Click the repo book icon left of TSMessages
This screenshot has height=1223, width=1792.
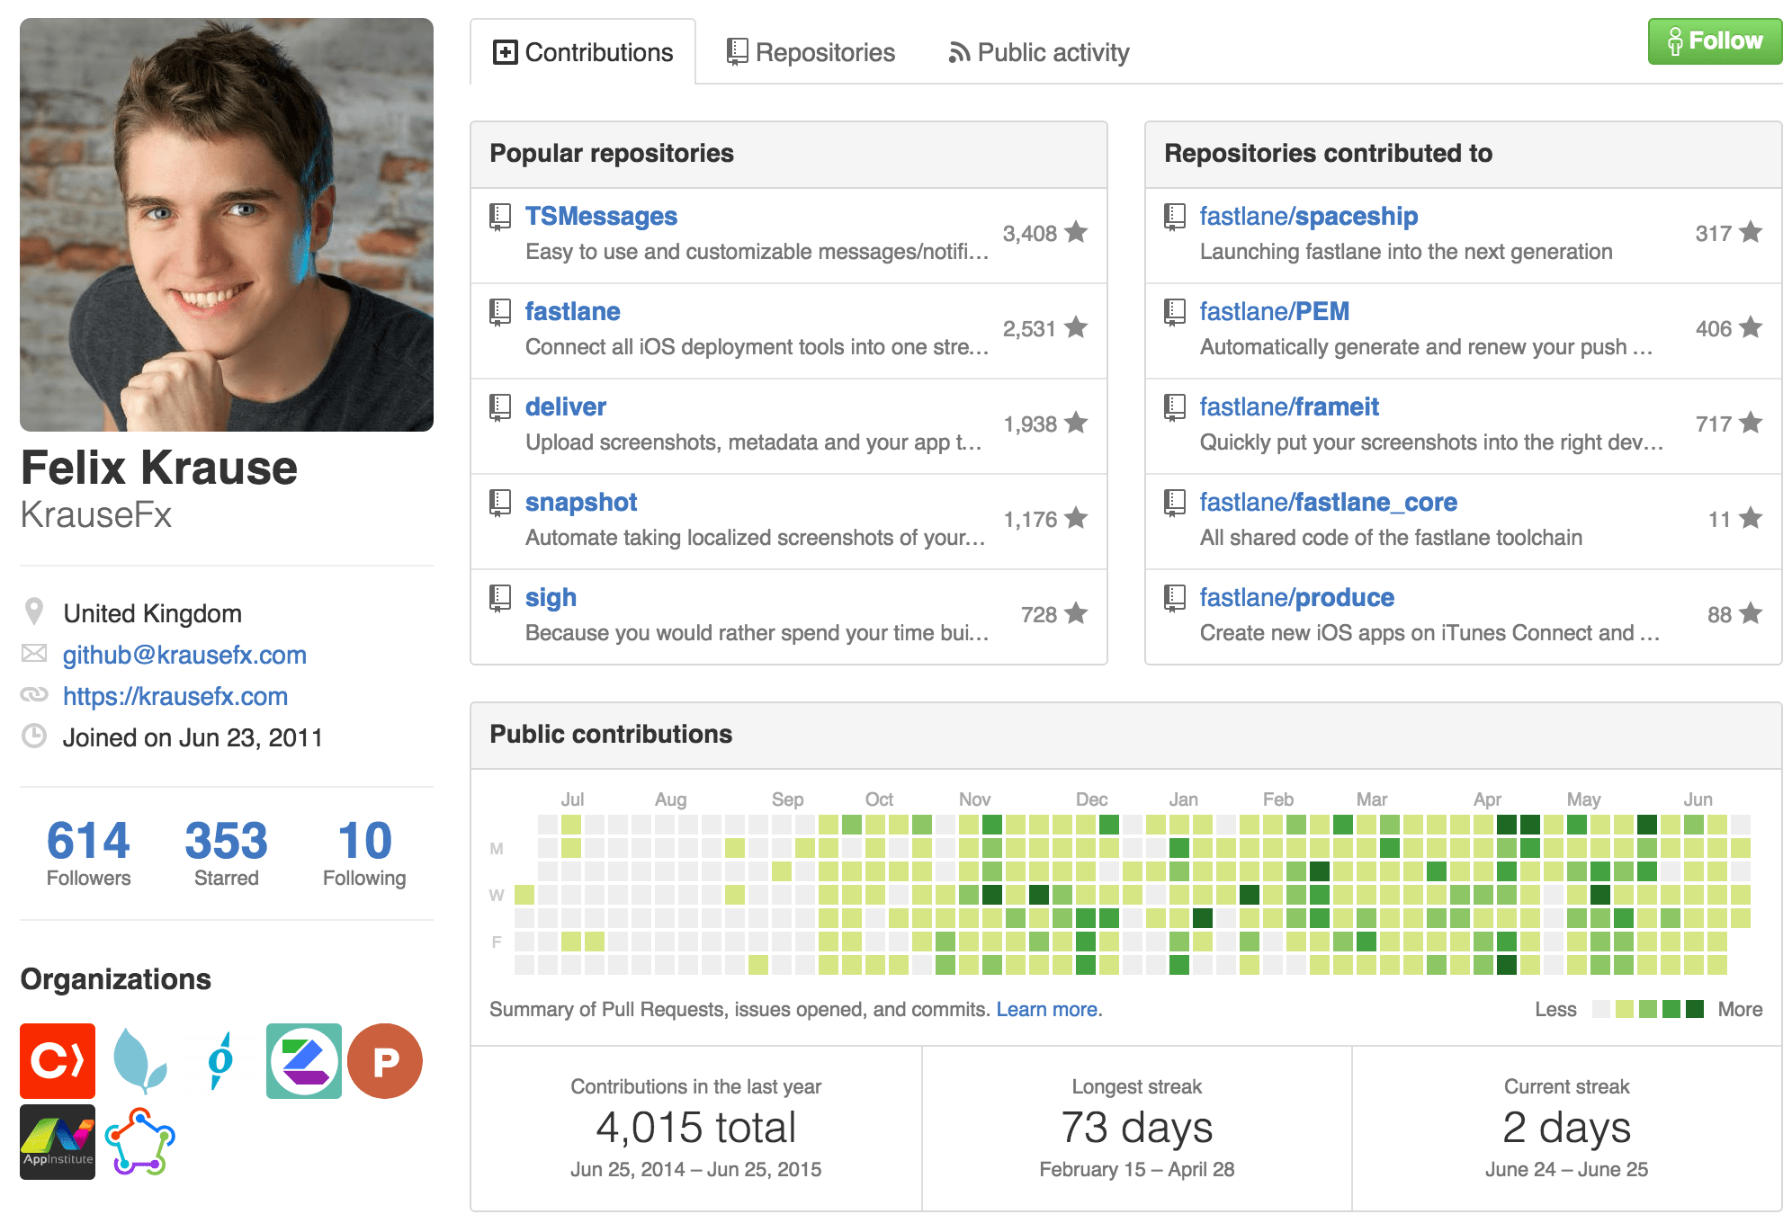click(x=500, y=217)
